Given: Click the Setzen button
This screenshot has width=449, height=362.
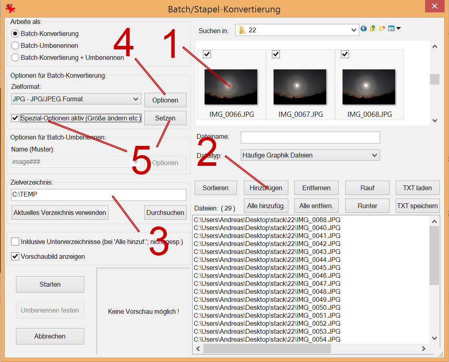Looking at the screenshot, I should [165, 118].
